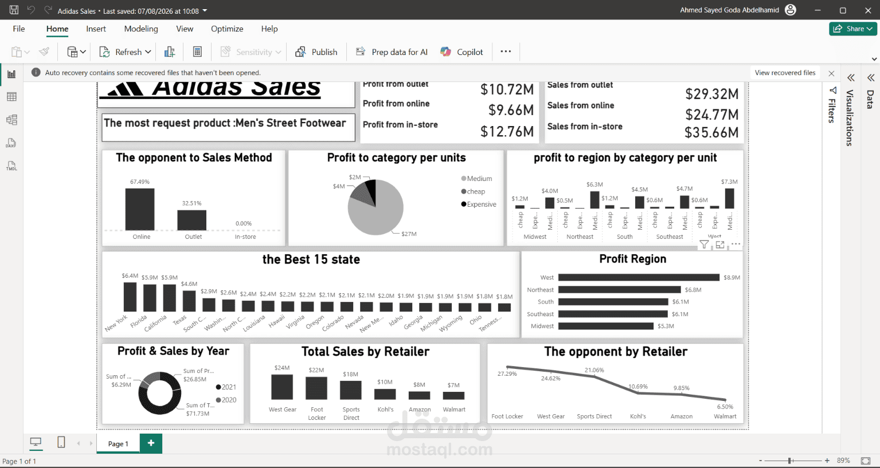Click Focus mode icon on chart
This screenshot has height=468, width=880.
[x=720, y=245]
